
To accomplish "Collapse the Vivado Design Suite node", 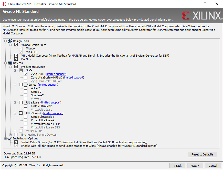I will [x=10, y=45].
